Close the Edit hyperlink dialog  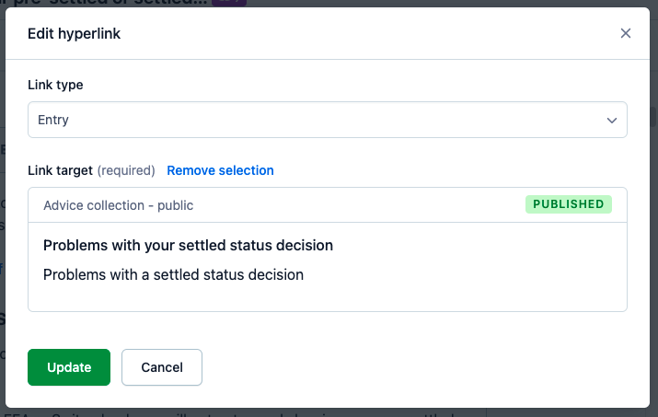[626, 33]
